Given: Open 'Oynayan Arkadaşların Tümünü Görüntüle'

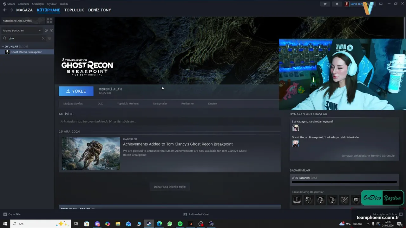Looking at the screenshot, I should click(368, 156).
